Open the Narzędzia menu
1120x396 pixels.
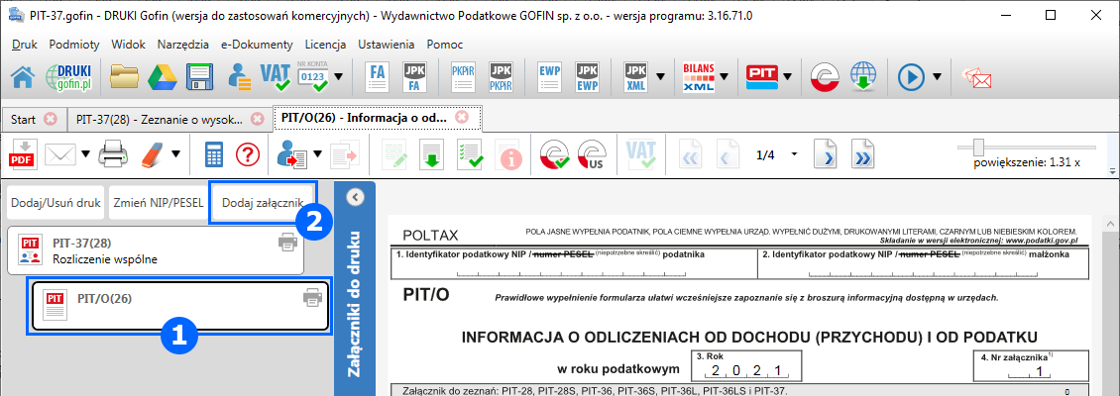[183, 45]
